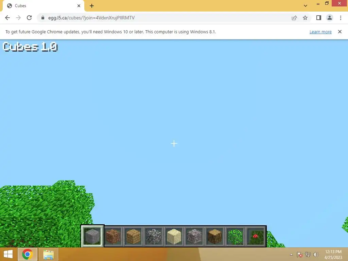The width and height of the screenshot is (348, 261).
Task: Select the leaves block in hotbar
Action: coord(235,237)
